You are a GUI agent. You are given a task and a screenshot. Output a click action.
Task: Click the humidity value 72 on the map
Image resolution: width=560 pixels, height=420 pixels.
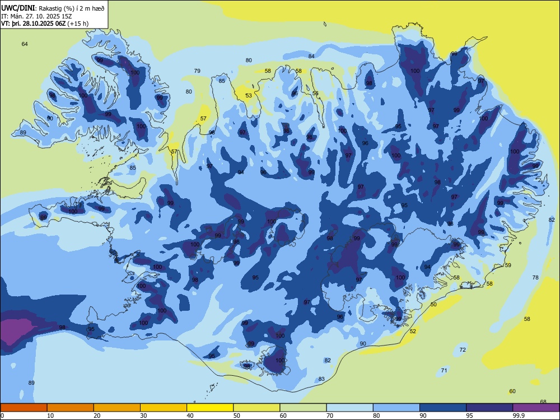pos(463,349)
